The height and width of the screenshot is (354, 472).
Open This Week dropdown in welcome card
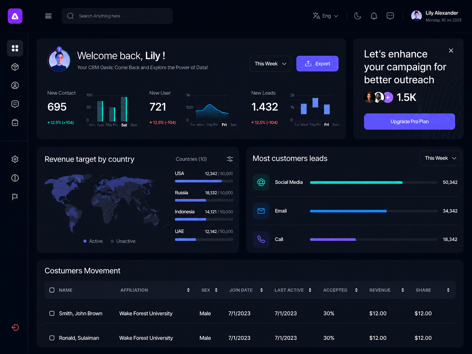[271, 64]
